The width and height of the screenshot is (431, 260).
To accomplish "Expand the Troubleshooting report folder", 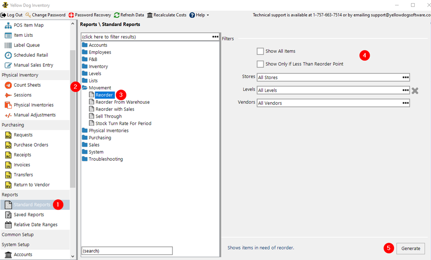I will (x=85, y=159).
